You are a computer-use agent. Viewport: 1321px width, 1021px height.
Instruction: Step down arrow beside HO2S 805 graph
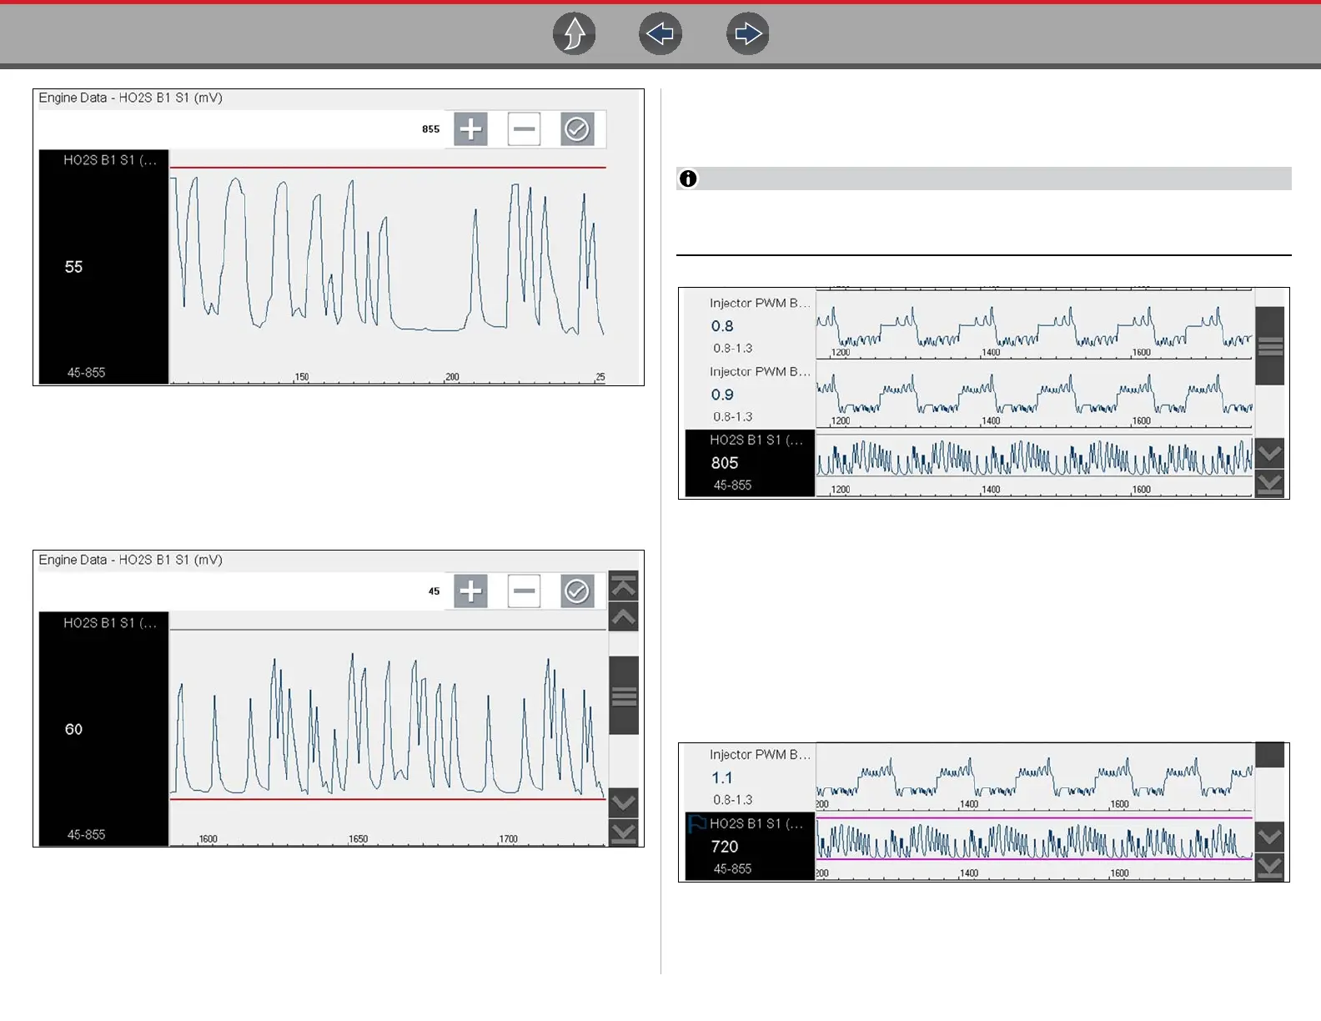point(1270,454)
